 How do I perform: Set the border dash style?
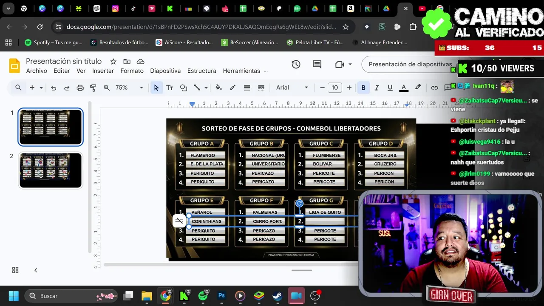pyautogui.click(x=261, y=88)
